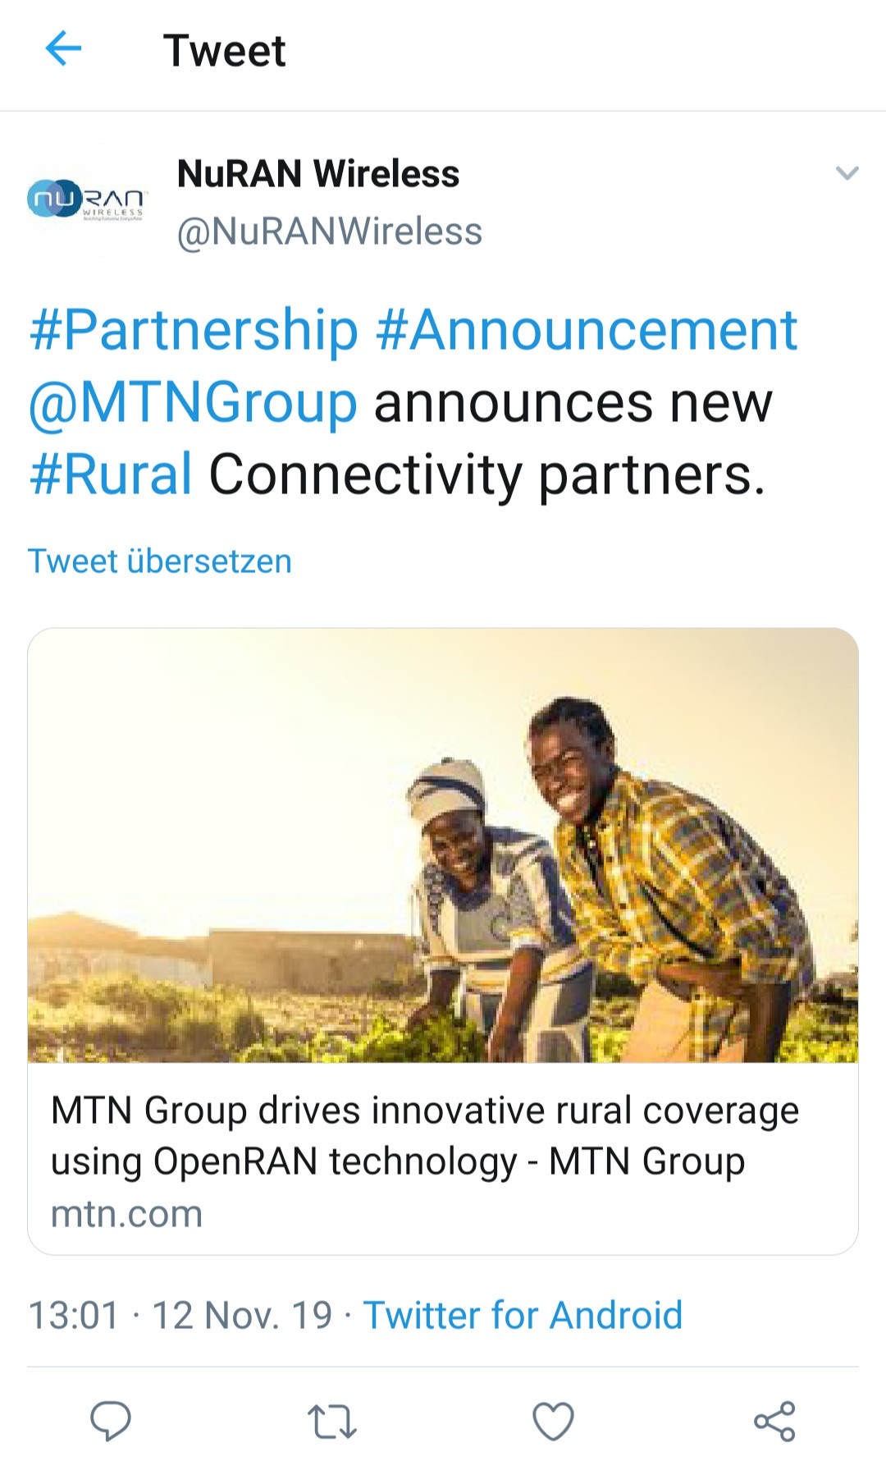Tap the NuRAN Wireless display name

318,174
